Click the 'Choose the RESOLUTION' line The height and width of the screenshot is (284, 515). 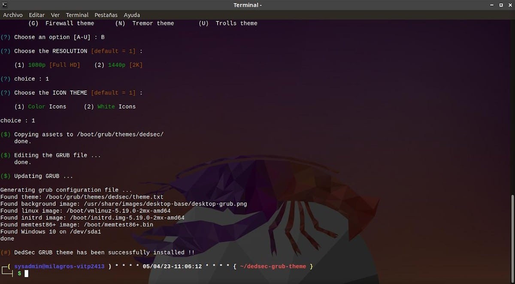click(71, 51)
